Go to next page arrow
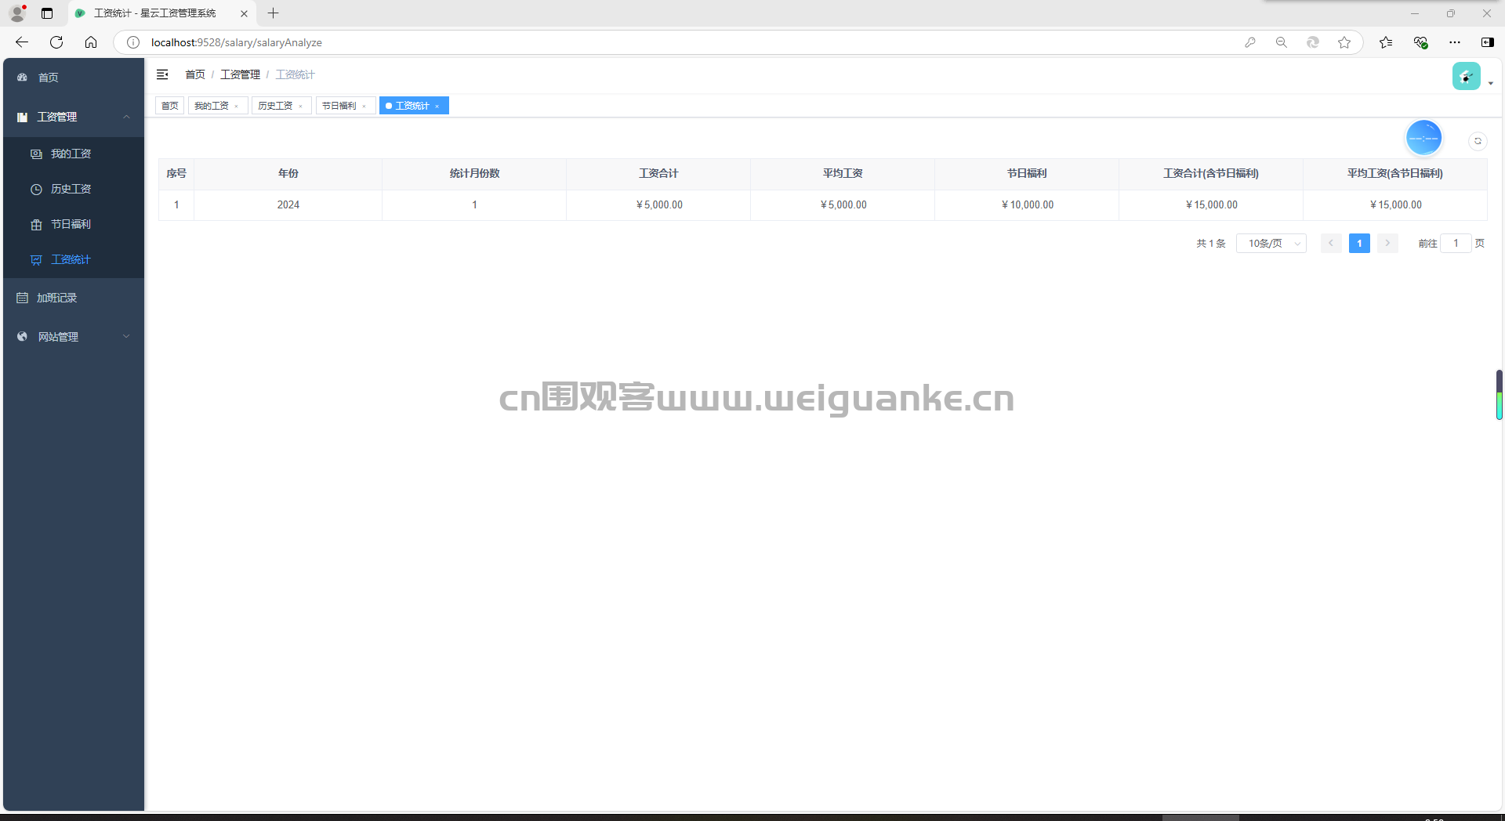 (1387, 244)
